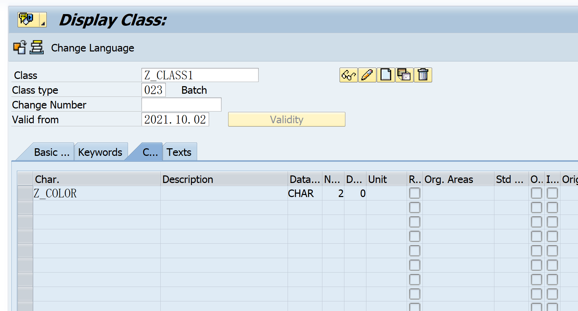Enable the O checkbox in the Z_COLOR row

tap(536, 193)
